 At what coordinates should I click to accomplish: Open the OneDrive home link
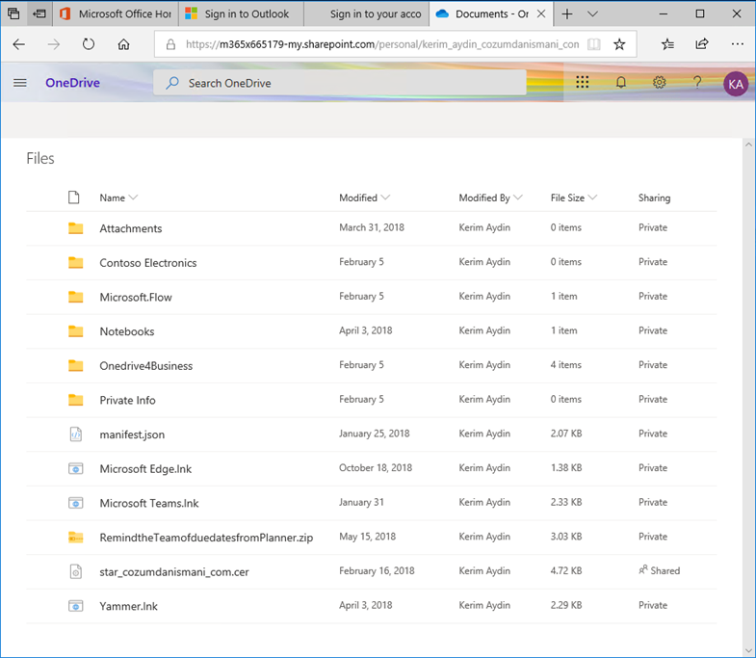(73, 83)
